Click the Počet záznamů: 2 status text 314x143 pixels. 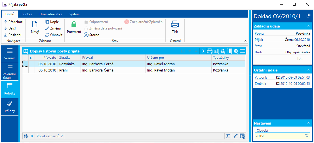click(x=50, y=136)
